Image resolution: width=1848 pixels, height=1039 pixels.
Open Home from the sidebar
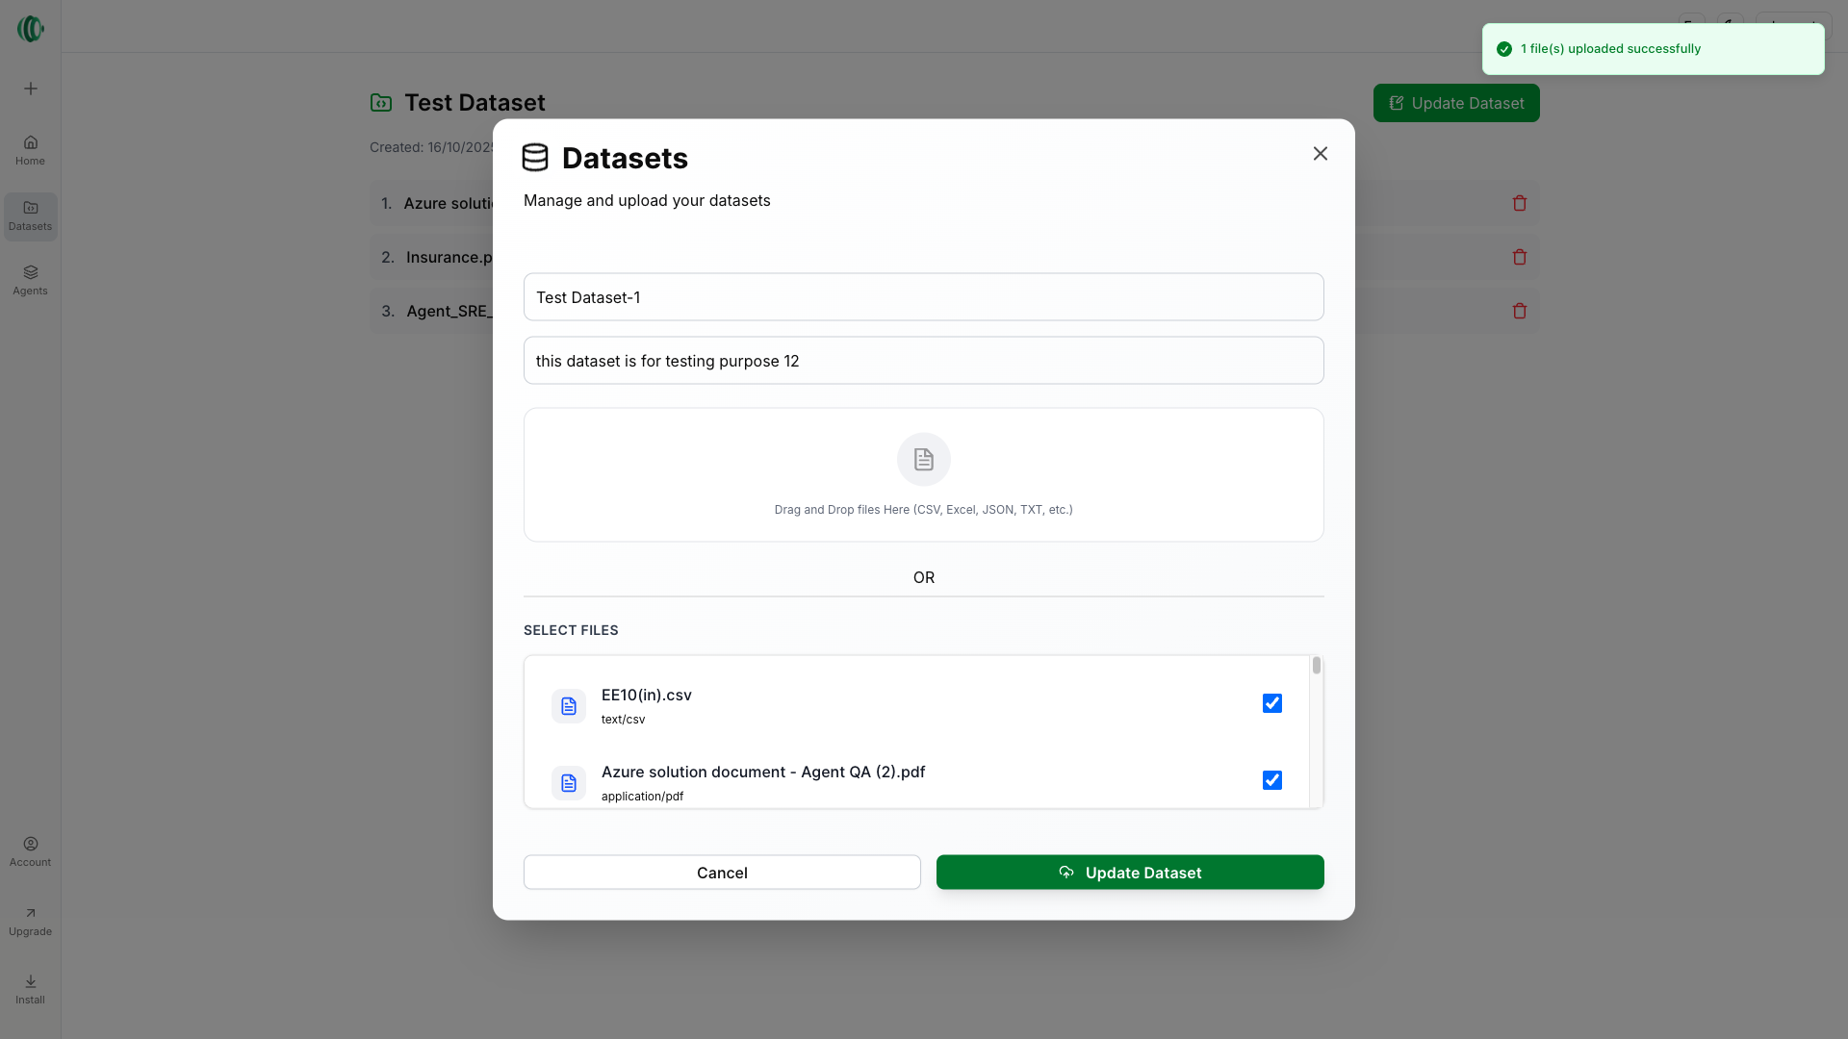(31, 150)
